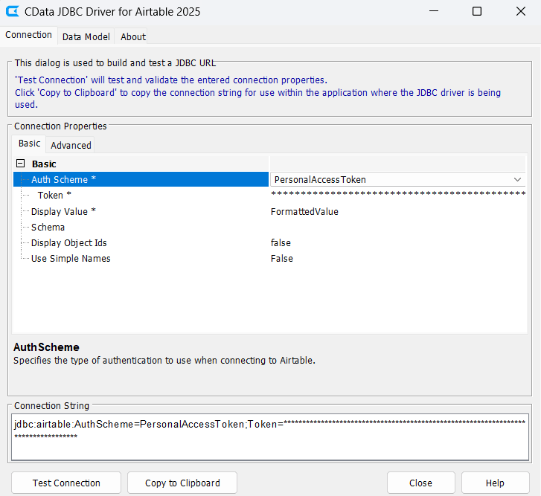The height and width of the screenshot is (496, 541).
Task: Open Help for the driver dialog
Action: 495,483
